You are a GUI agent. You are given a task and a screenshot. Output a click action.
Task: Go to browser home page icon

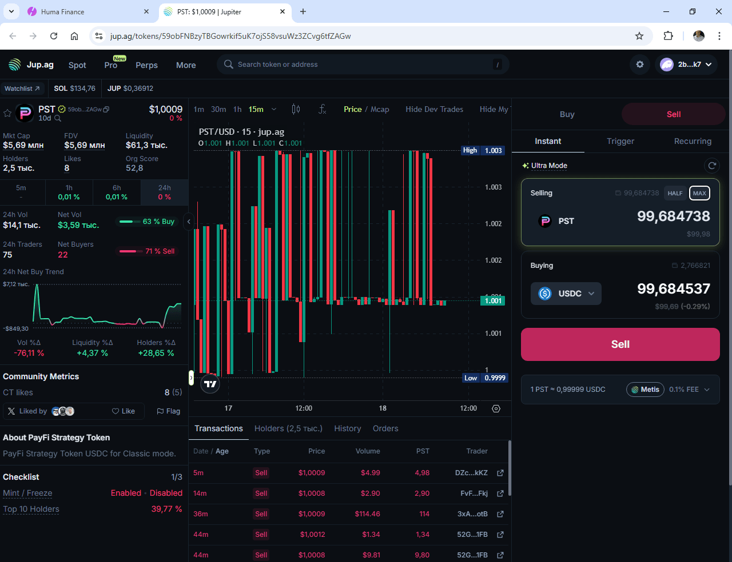point(74,36)
